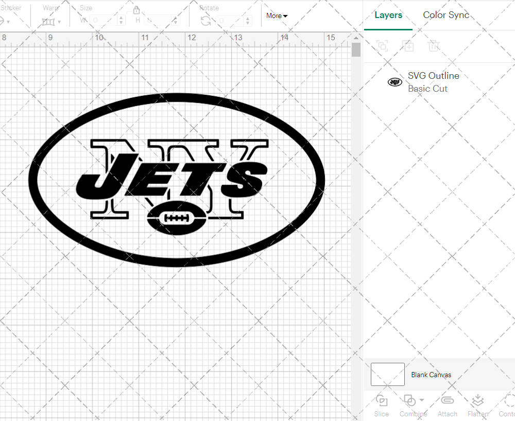Screen dimensions: 515x421
Task: Click the Combine tool icon
Action: [410, 400]
